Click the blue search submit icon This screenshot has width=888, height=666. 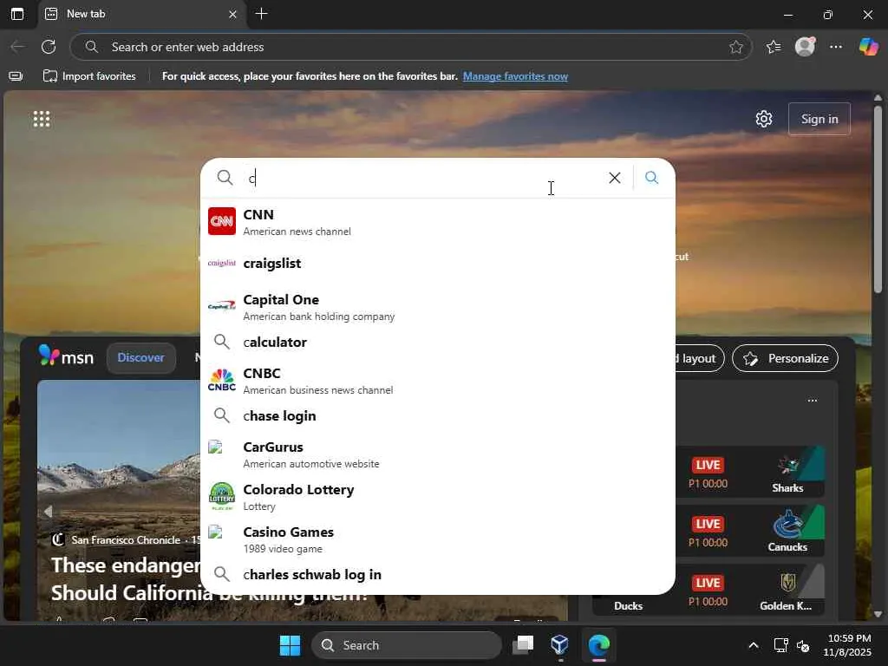(x=652, y=178)
